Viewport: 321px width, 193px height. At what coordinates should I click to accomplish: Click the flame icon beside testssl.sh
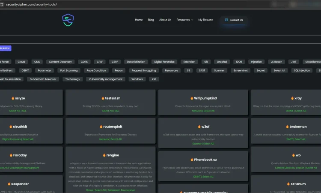click(x=103, y=98)
